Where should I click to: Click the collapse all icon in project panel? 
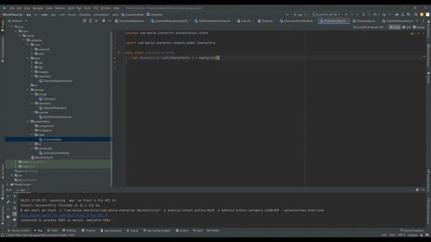tap(96, 21)
